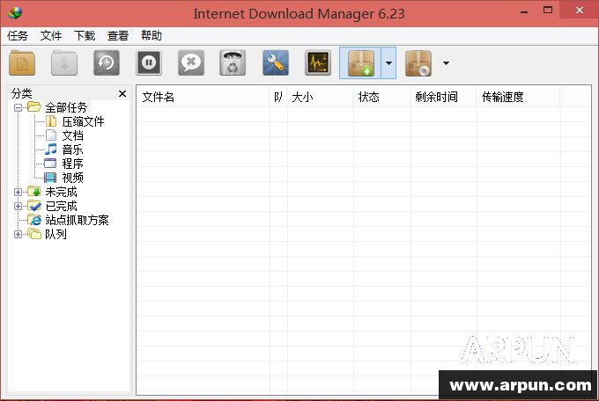Open dropdown arrow beside green-arrow box icon
This screenshot has width=599, height=401.
pyautogui.click(x=388, y=63)
